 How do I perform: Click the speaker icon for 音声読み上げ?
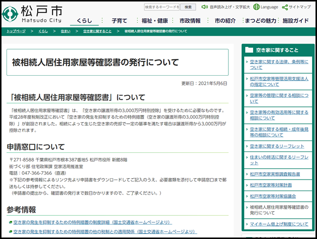click(x=205, y=7)
